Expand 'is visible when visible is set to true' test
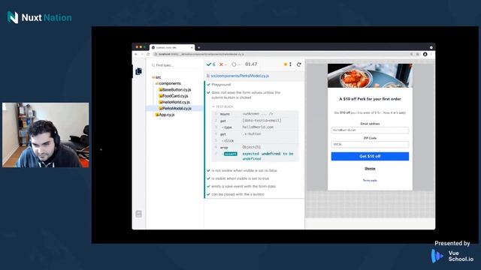 240,178
